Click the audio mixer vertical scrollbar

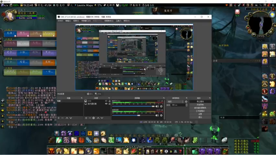[164, 110]
